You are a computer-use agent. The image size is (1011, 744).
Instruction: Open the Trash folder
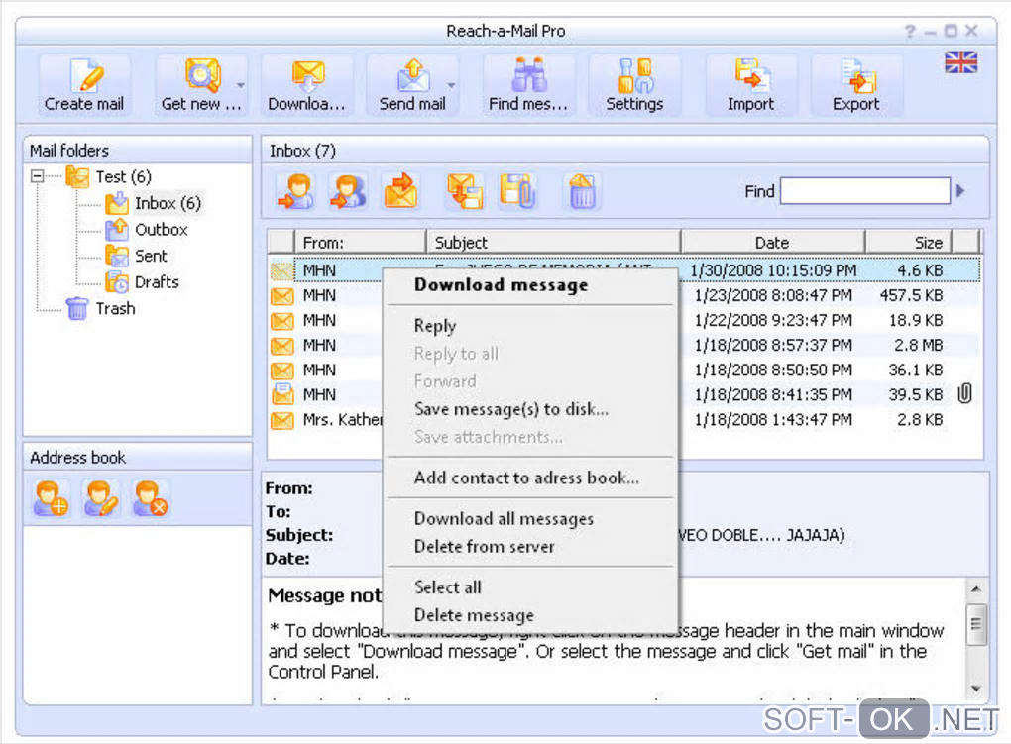[x=115, y=309]
